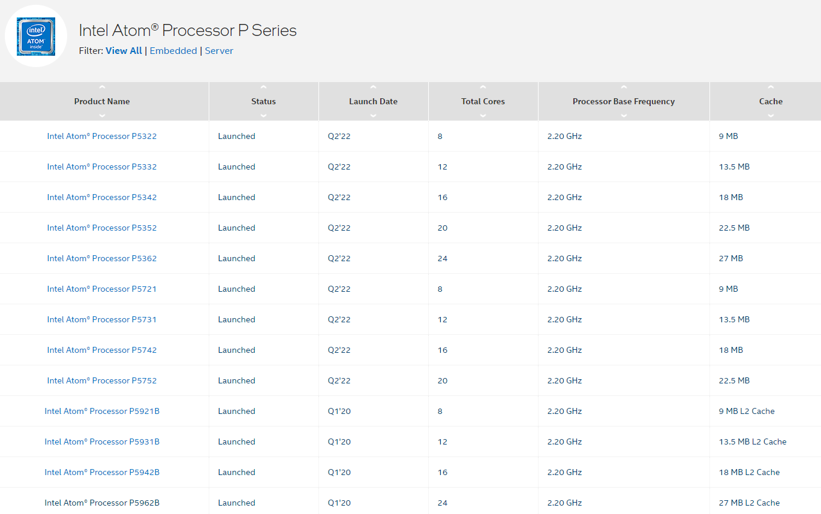Open Intel Atom Processor P5352 page
Viewport: 821px width, 514px height.
[102, 228]
